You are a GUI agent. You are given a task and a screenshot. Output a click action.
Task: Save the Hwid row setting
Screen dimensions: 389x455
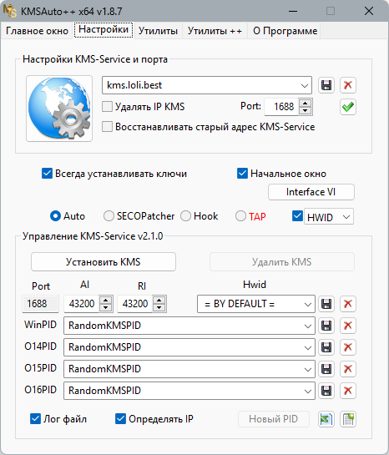[x=326, y=304]
